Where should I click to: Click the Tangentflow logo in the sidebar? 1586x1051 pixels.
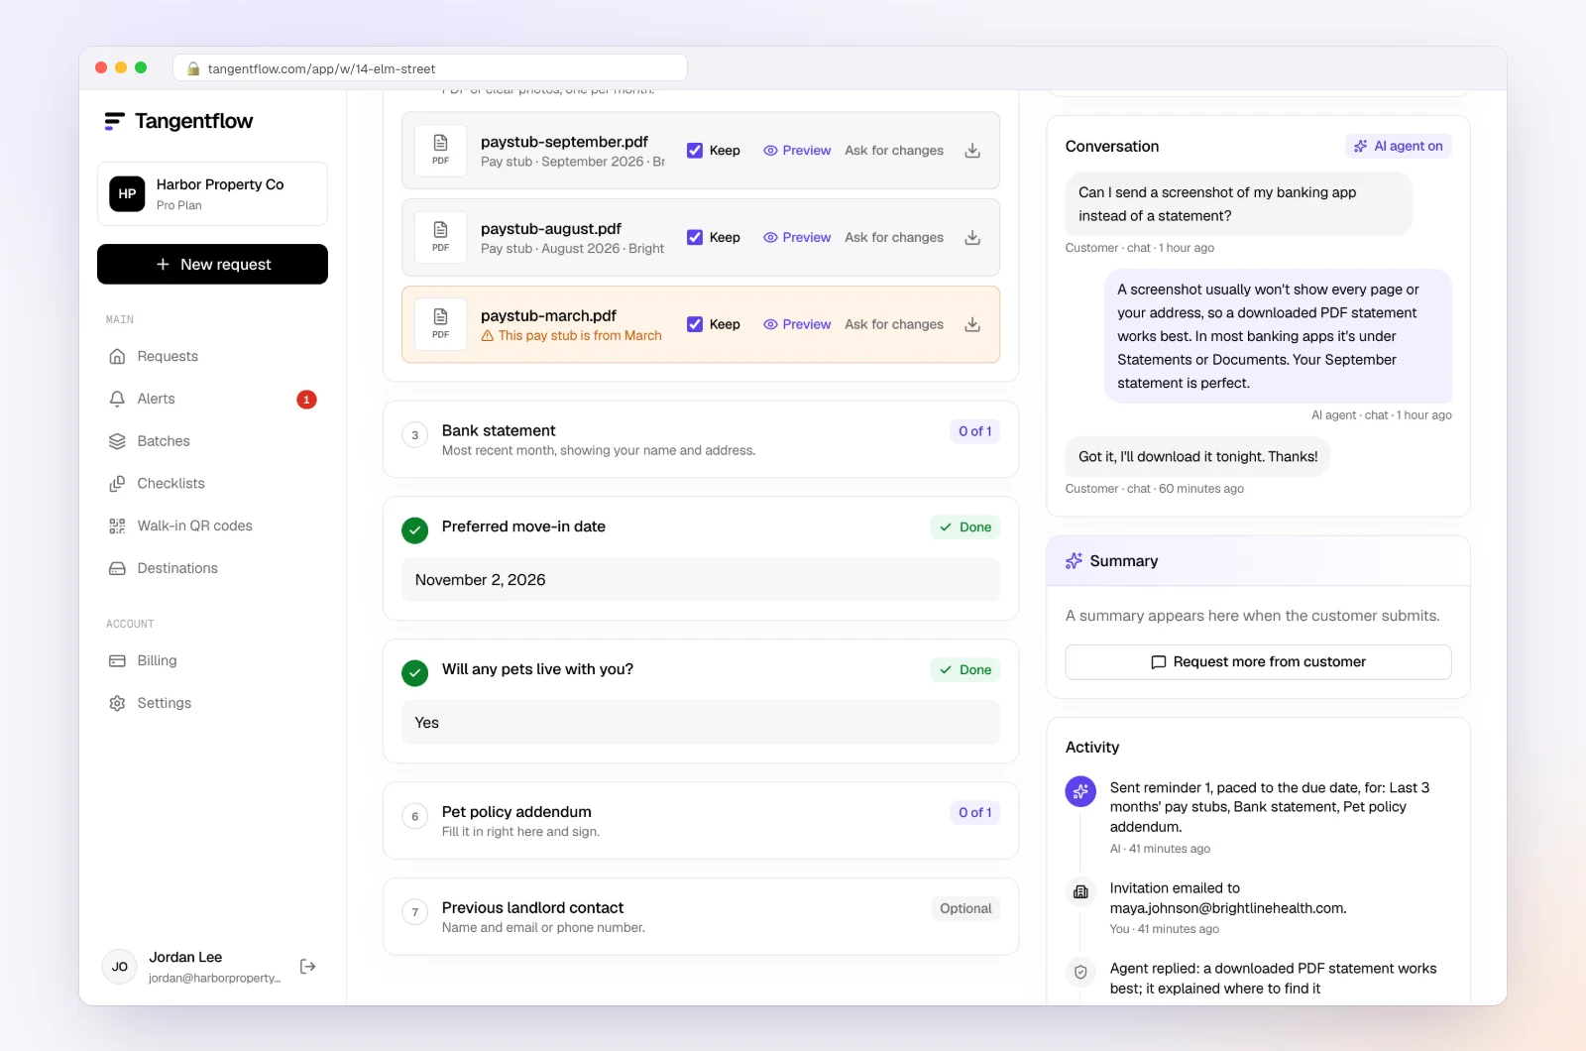(178, 121)
